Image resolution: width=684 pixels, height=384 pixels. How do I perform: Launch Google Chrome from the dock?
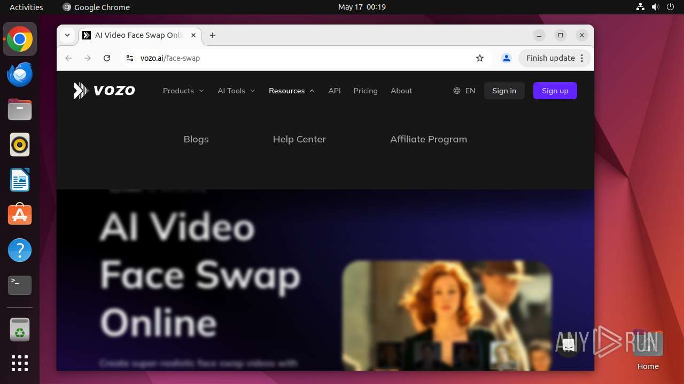click(20, 39)
